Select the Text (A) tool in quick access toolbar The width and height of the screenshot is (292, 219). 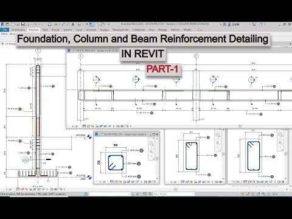tap(73, 24)
